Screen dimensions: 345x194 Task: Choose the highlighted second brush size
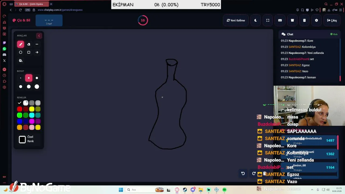[29, 78]
